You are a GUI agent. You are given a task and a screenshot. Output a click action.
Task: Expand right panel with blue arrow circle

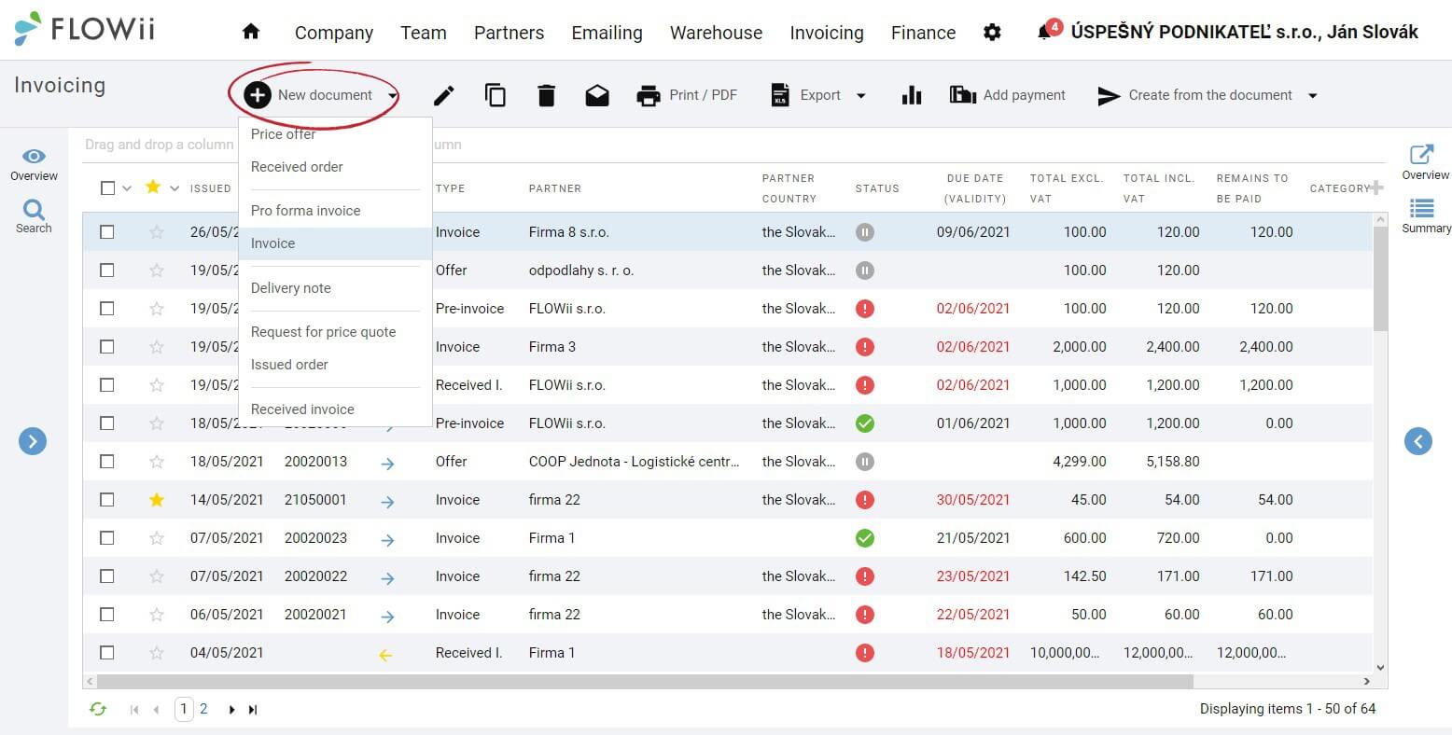tap(1418, 441)
